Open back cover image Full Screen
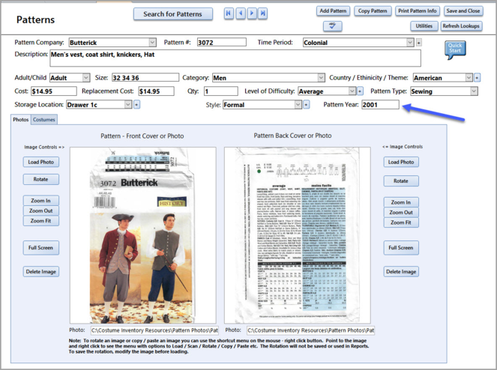 point(401,248)
